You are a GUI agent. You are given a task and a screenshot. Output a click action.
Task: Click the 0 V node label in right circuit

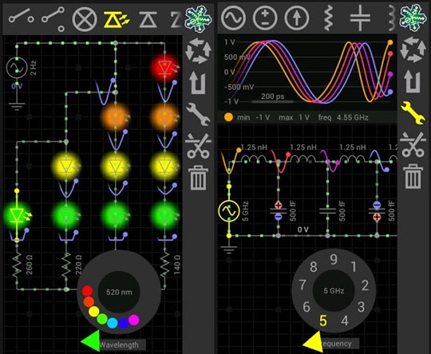tap(303, 230)
